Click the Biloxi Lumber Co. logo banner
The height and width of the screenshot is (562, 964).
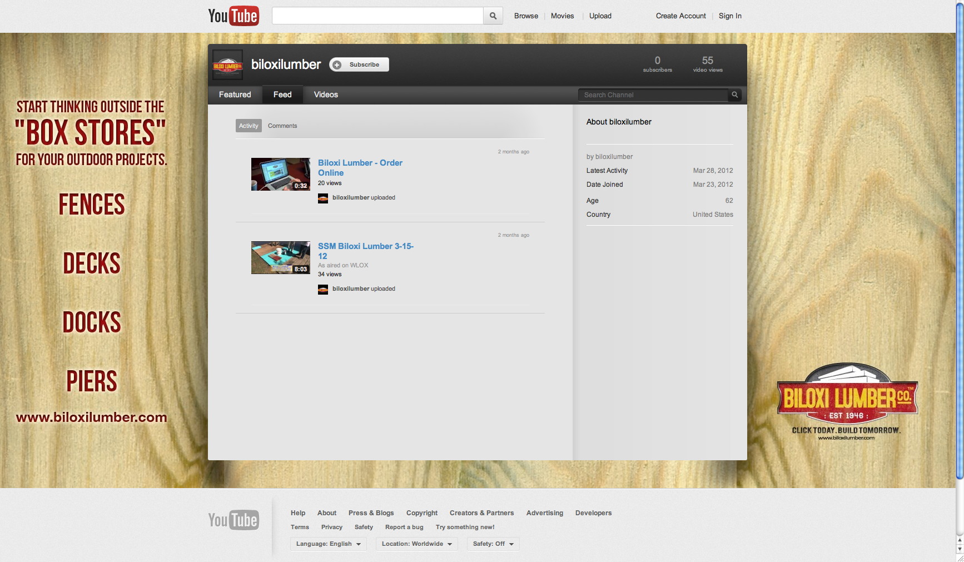pos(847,401)
